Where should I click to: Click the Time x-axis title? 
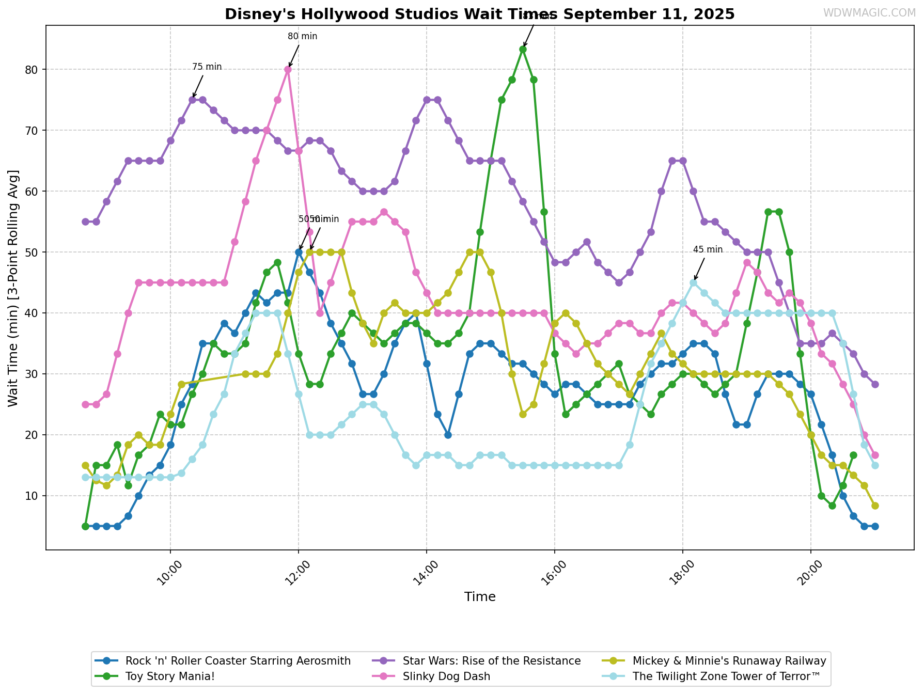(480, 597)
